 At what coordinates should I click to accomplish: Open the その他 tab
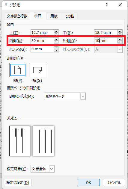70,16
